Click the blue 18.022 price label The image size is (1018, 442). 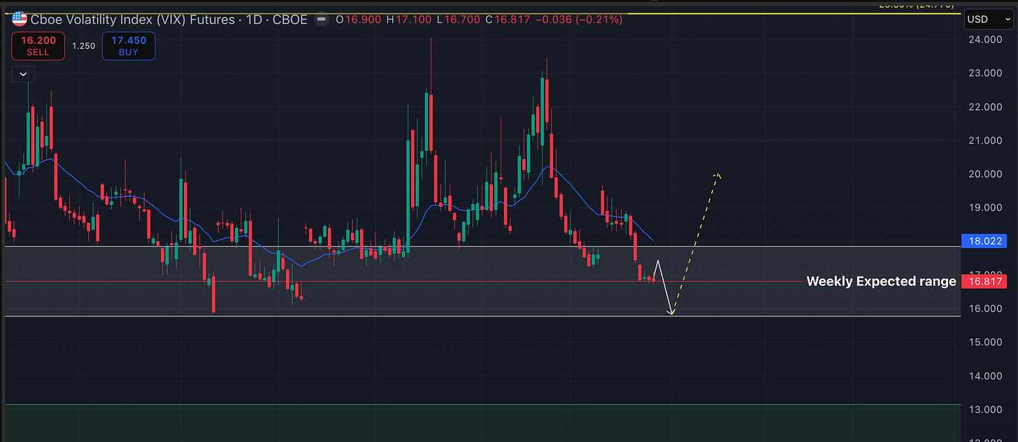(984, 241)
